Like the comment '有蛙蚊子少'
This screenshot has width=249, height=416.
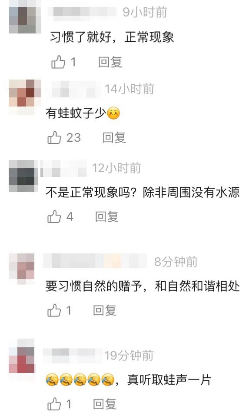(54, 137)
